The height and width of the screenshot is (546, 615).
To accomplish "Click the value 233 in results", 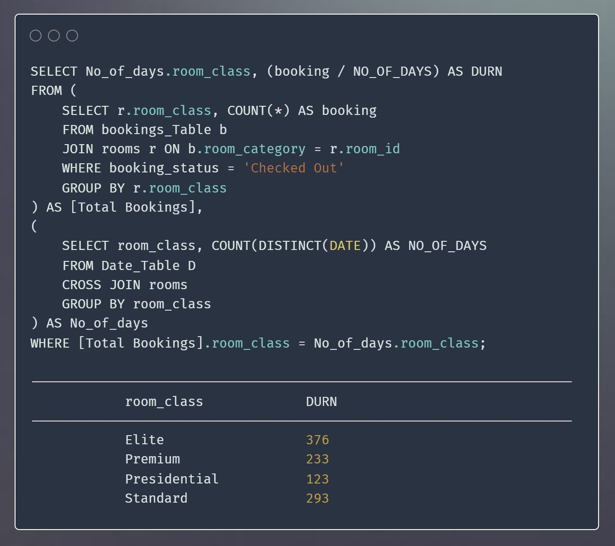I will coord(317,459).
